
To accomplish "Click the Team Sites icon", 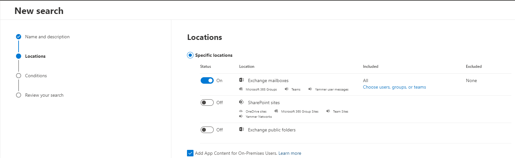I will [x=328, y=111].
